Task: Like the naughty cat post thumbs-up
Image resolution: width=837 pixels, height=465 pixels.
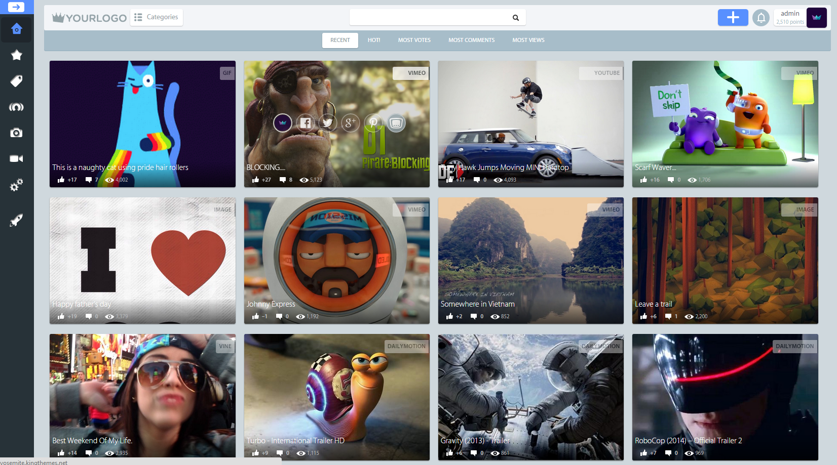Action: pos(61,180)
